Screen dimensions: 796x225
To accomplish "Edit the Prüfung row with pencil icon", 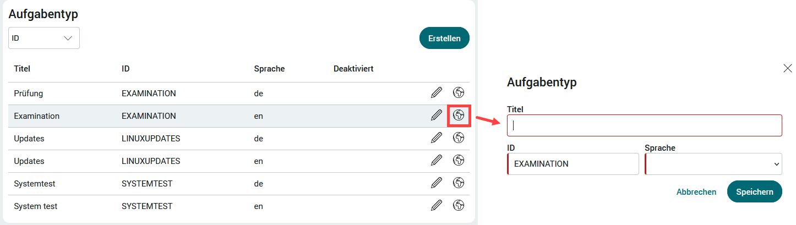I will point(437,92).
